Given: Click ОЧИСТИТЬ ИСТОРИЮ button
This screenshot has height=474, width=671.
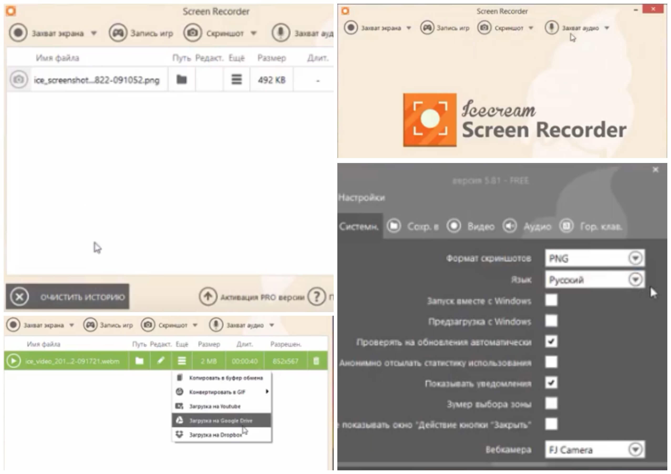Looking at the screenshot, I should [68, 297].
